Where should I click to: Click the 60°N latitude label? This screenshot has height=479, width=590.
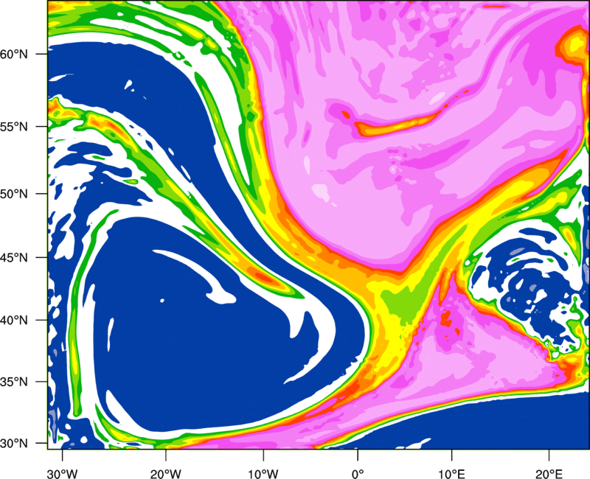click(14, 54)
